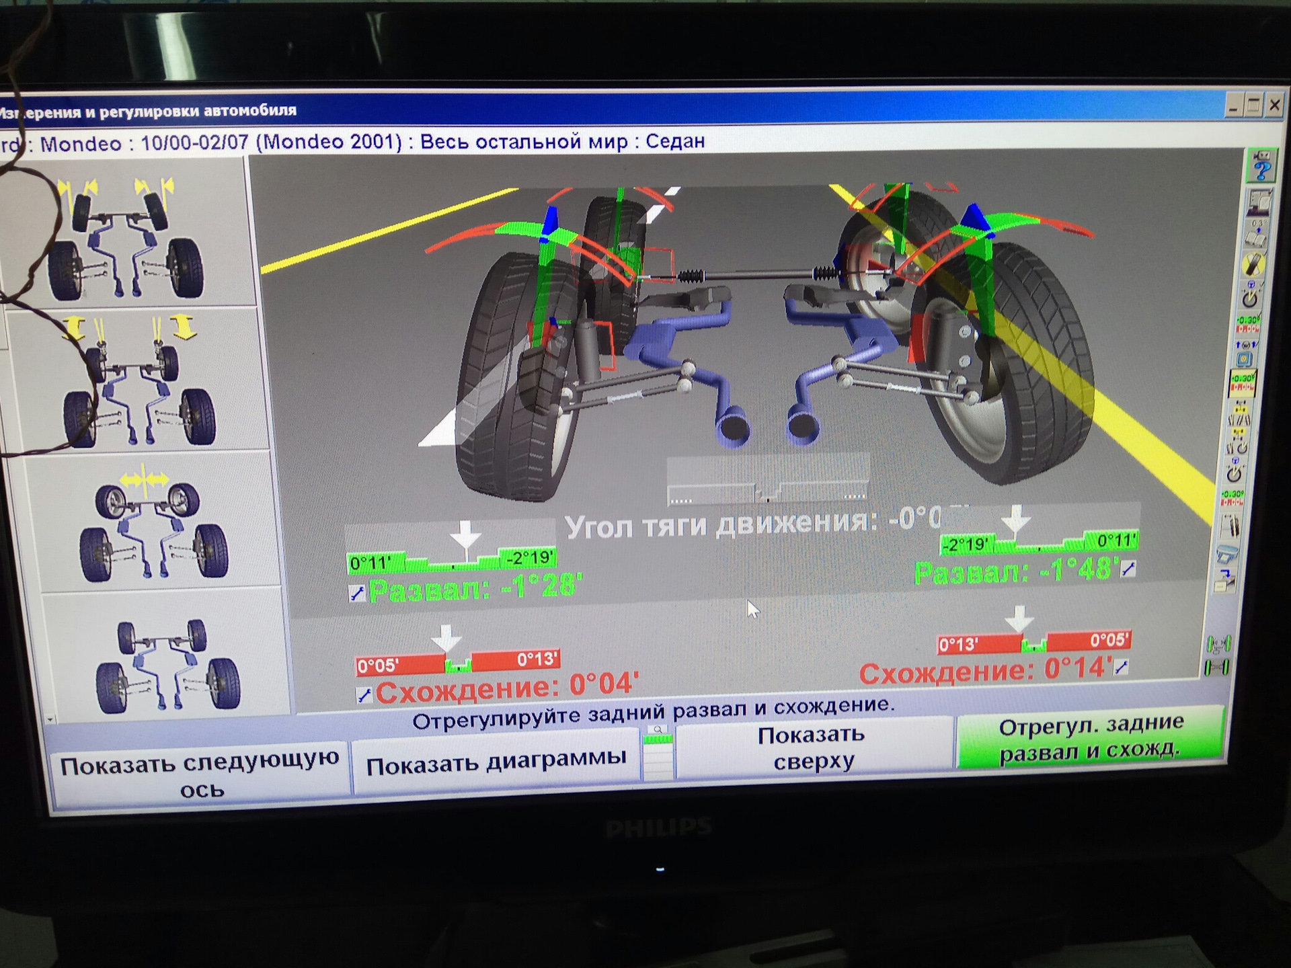
Task: Toggle wrench box beside left Развал -1°28'
Action: tap(357, 593)
